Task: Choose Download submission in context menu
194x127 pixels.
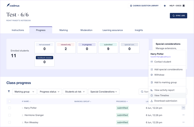Action: click(165, 101)
